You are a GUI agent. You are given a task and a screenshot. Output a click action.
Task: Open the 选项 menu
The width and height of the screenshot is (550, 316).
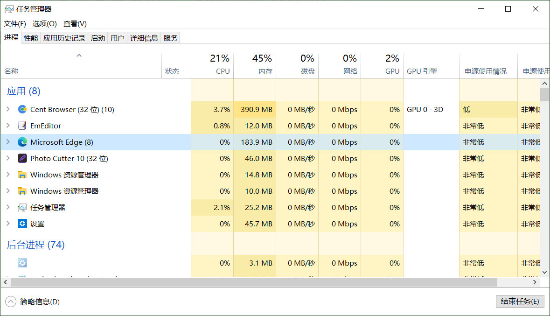click(44, 23)
